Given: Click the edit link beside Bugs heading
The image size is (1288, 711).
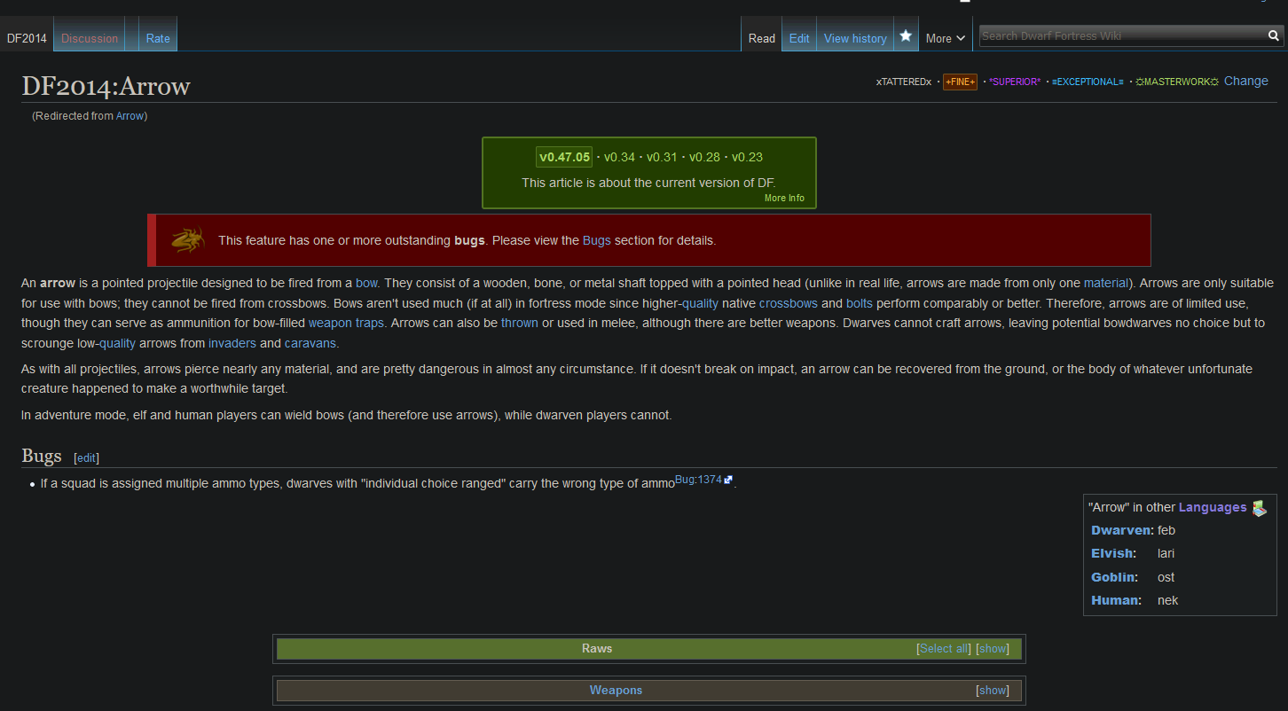Looking at the screenshot, I should point(86,458).
